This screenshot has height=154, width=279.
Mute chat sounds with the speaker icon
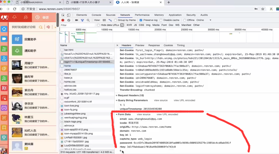48,27
